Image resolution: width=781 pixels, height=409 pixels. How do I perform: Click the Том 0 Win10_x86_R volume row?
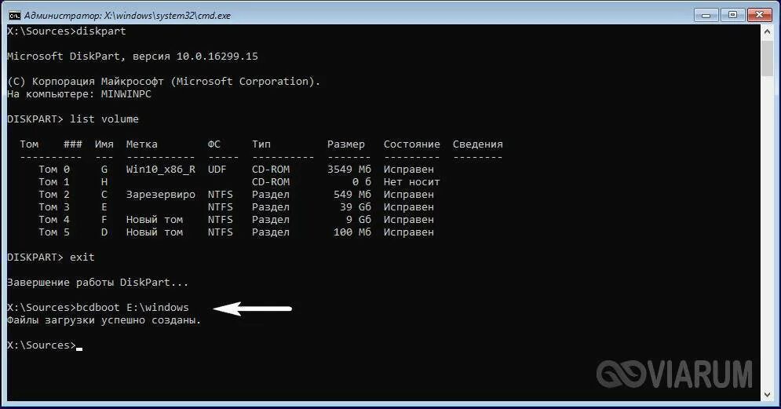coord(236,170)
